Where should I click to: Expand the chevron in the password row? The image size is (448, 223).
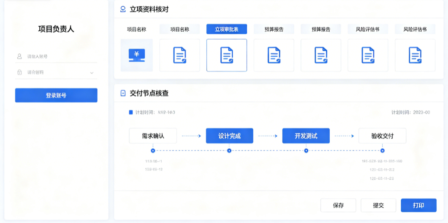pyautogui.click(x=92, y=73)
